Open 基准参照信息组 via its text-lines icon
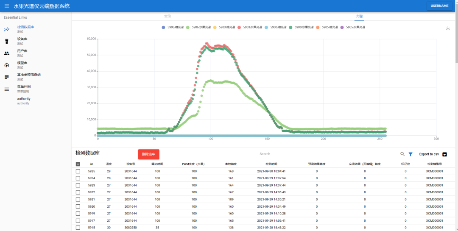Viewport: 458px width, 231px height. click(7, 77)
